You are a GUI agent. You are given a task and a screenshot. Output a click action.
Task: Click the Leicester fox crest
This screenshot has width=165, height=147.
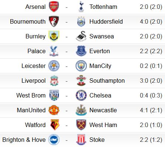pos(54,66)
